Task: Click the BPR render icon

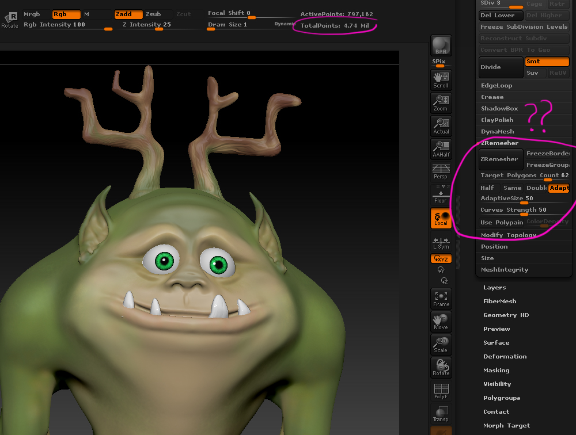Action: tap(441, 45)
